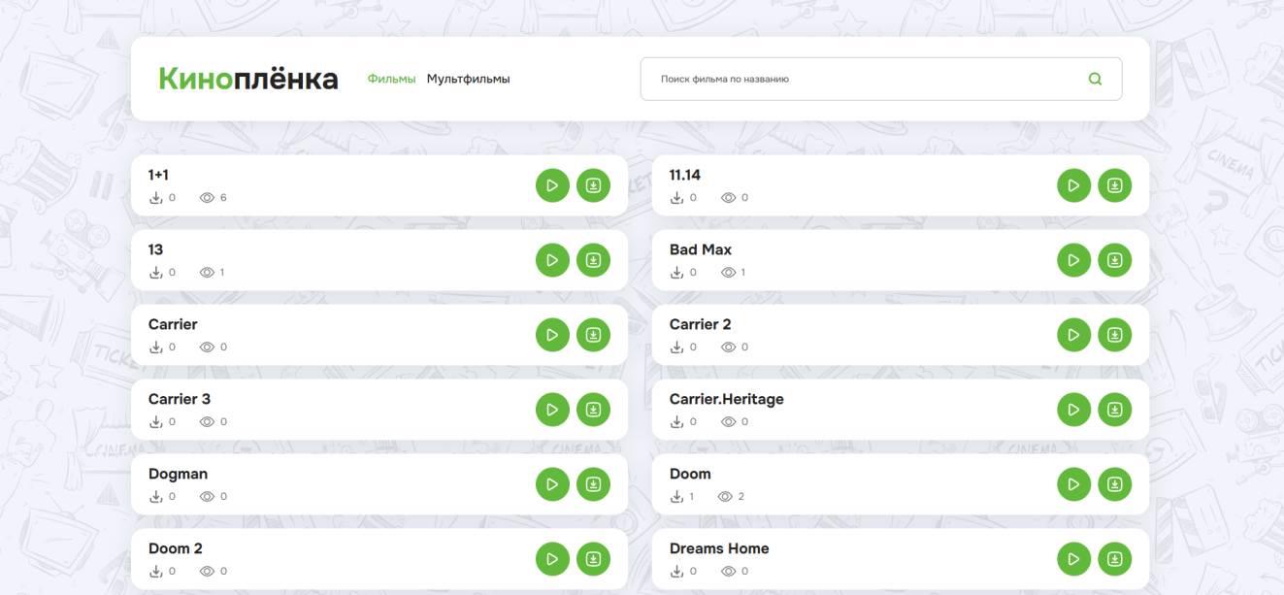The height and width of the screenshot is (595, 1284).
Task: Click the views eye icon for Doom
Action: pyautogui.click(x=725, y=497)
